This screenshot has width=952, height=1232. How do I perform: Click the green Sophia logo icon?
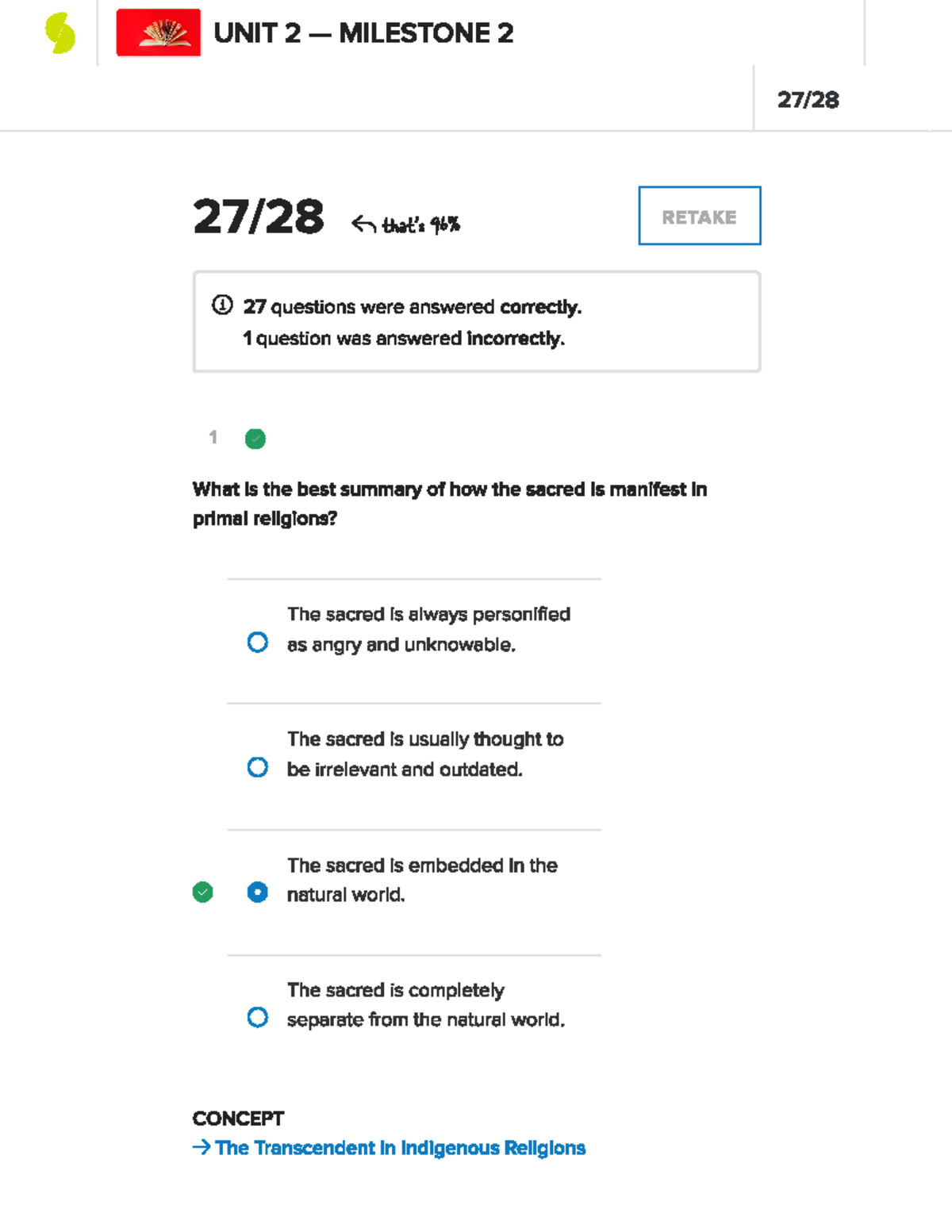coord(60,34)
